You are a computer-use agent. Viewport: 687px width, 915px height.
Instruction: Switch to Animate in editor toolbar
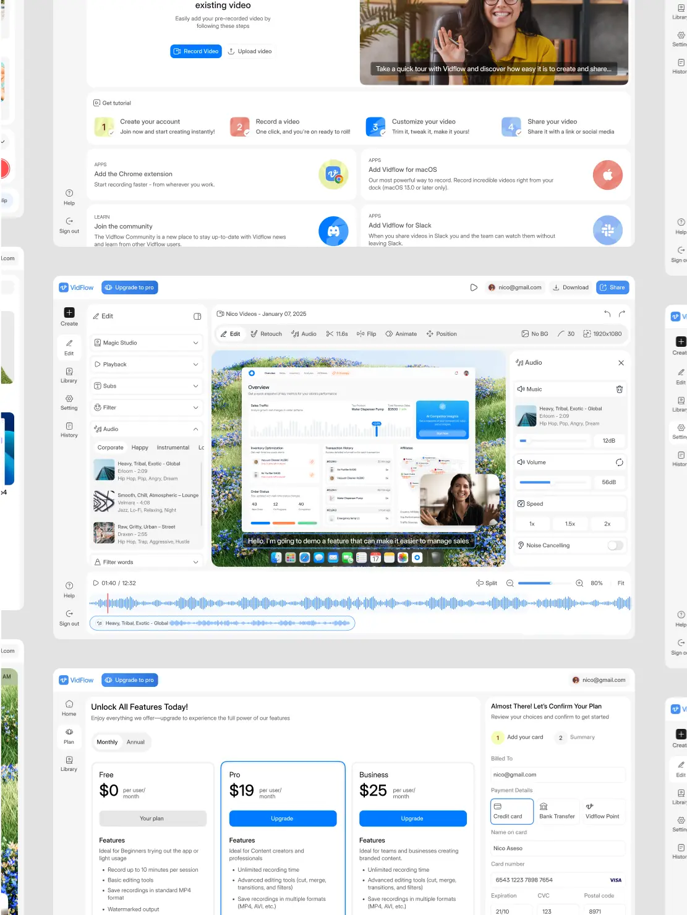(401, 334)
